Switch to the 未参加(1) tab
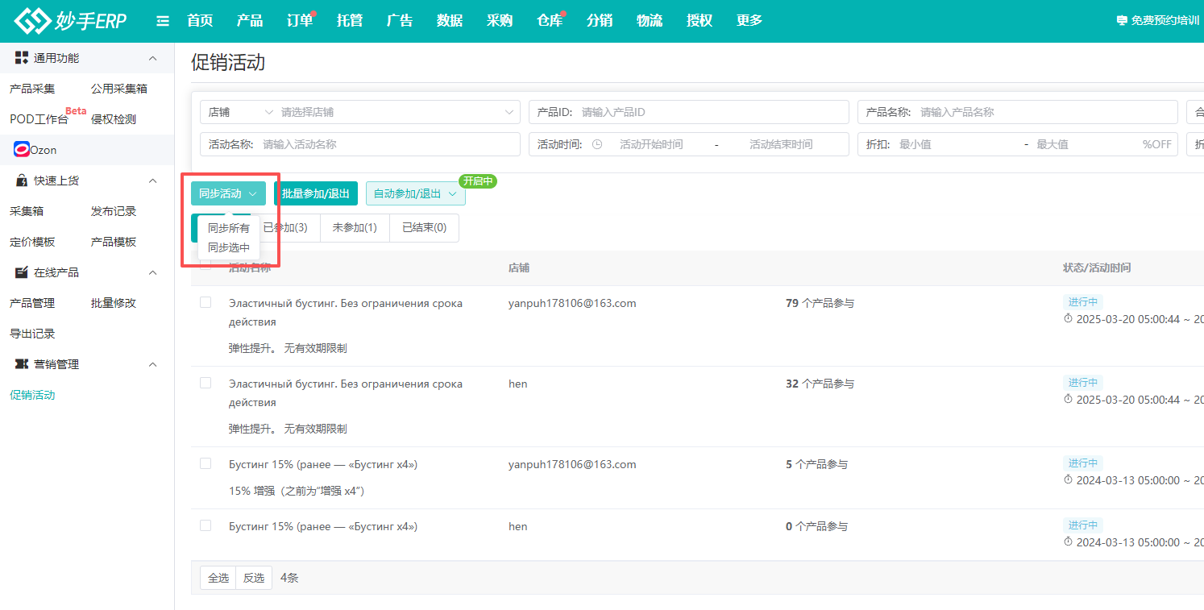 [355, 228]
